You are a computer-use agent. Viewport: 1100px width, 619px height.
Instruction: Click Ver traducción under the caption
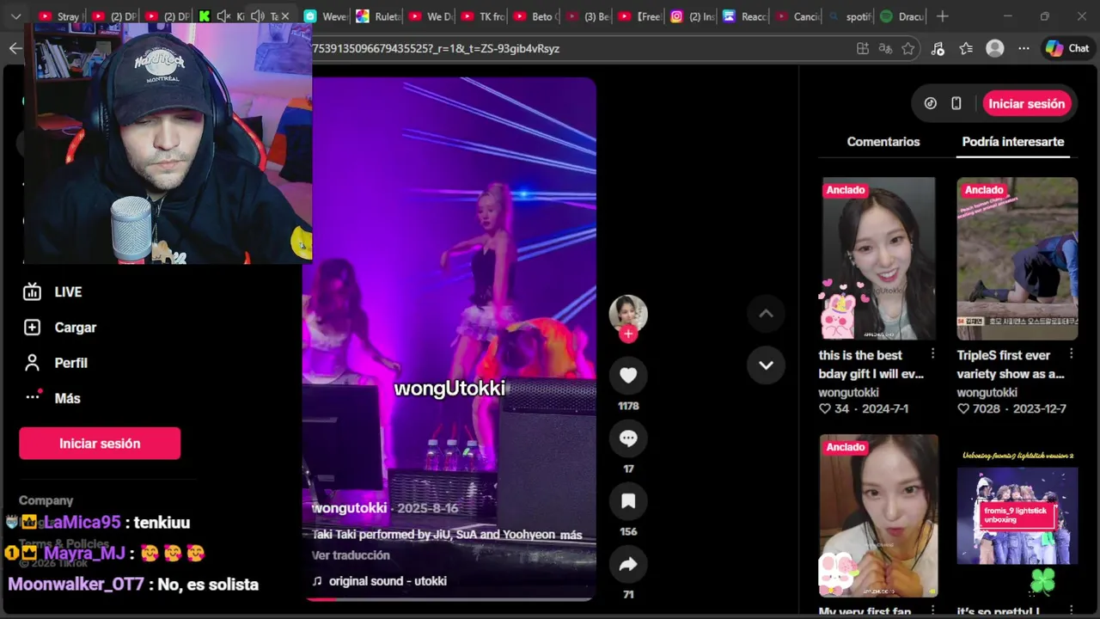coord(351,555)
